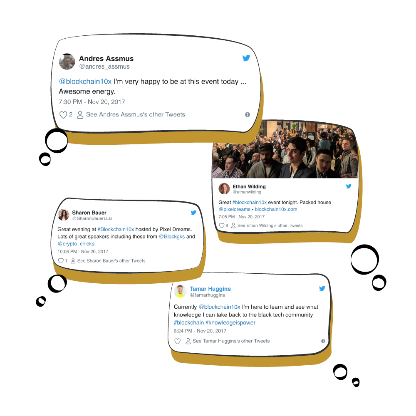
Task: Like Tamar Huggins's tweet with heart icon
Action: pyautogui.click(x=178, y=341)
